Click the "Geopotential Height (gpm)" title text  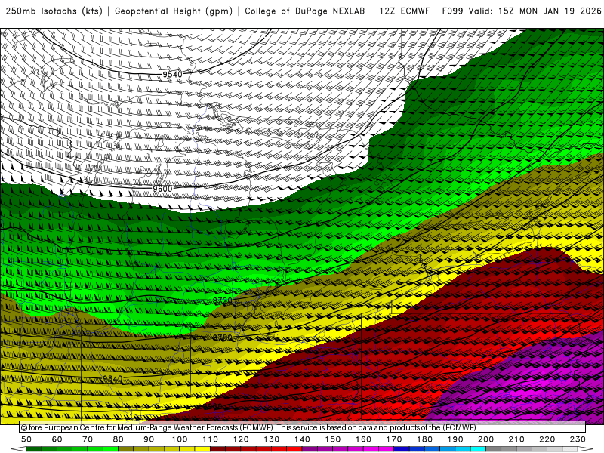174,11
